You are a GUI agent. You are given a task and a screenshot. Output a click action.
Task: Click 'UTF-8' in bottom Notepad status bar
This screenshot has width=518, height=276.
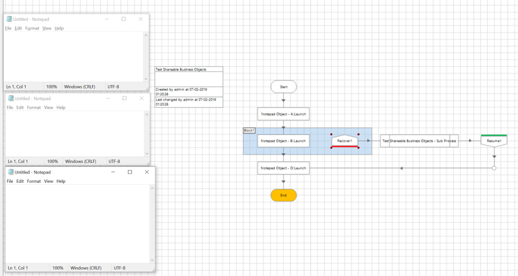coord(120,268)
